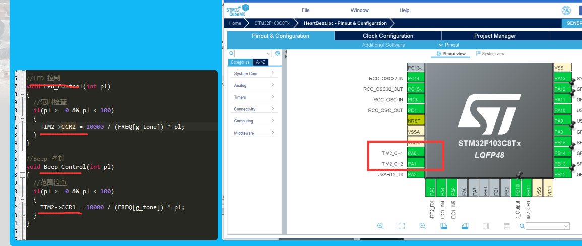This screenshot has height=246, width=582.
Task: Select the PA2 pin on the chip
Action: tap(416, 174)
